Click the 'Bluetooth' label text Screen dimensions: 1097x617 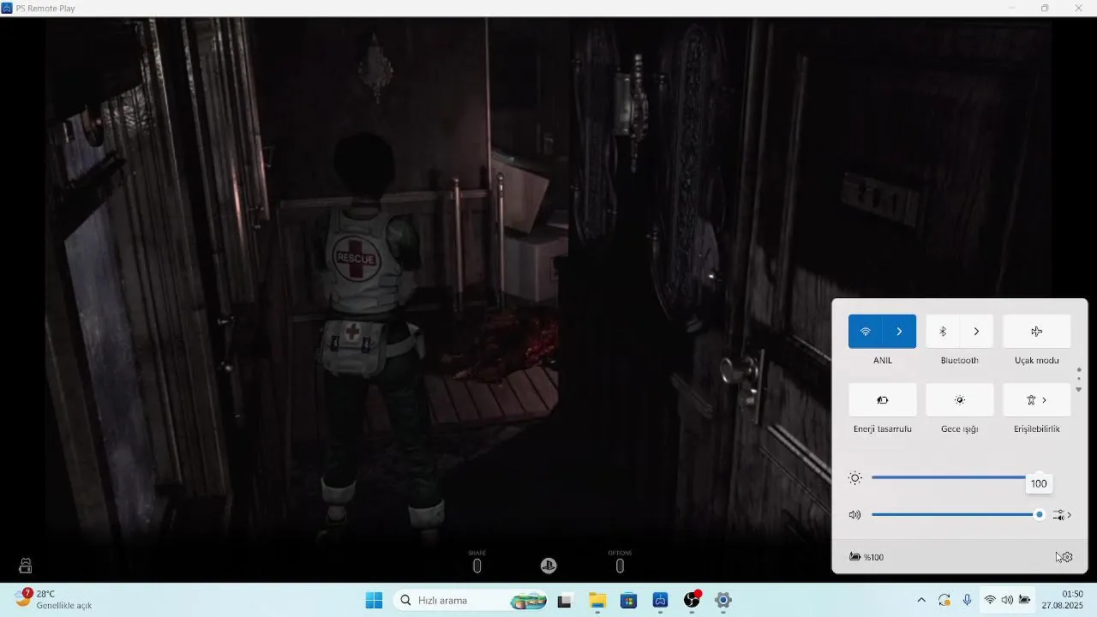point(959,361)
